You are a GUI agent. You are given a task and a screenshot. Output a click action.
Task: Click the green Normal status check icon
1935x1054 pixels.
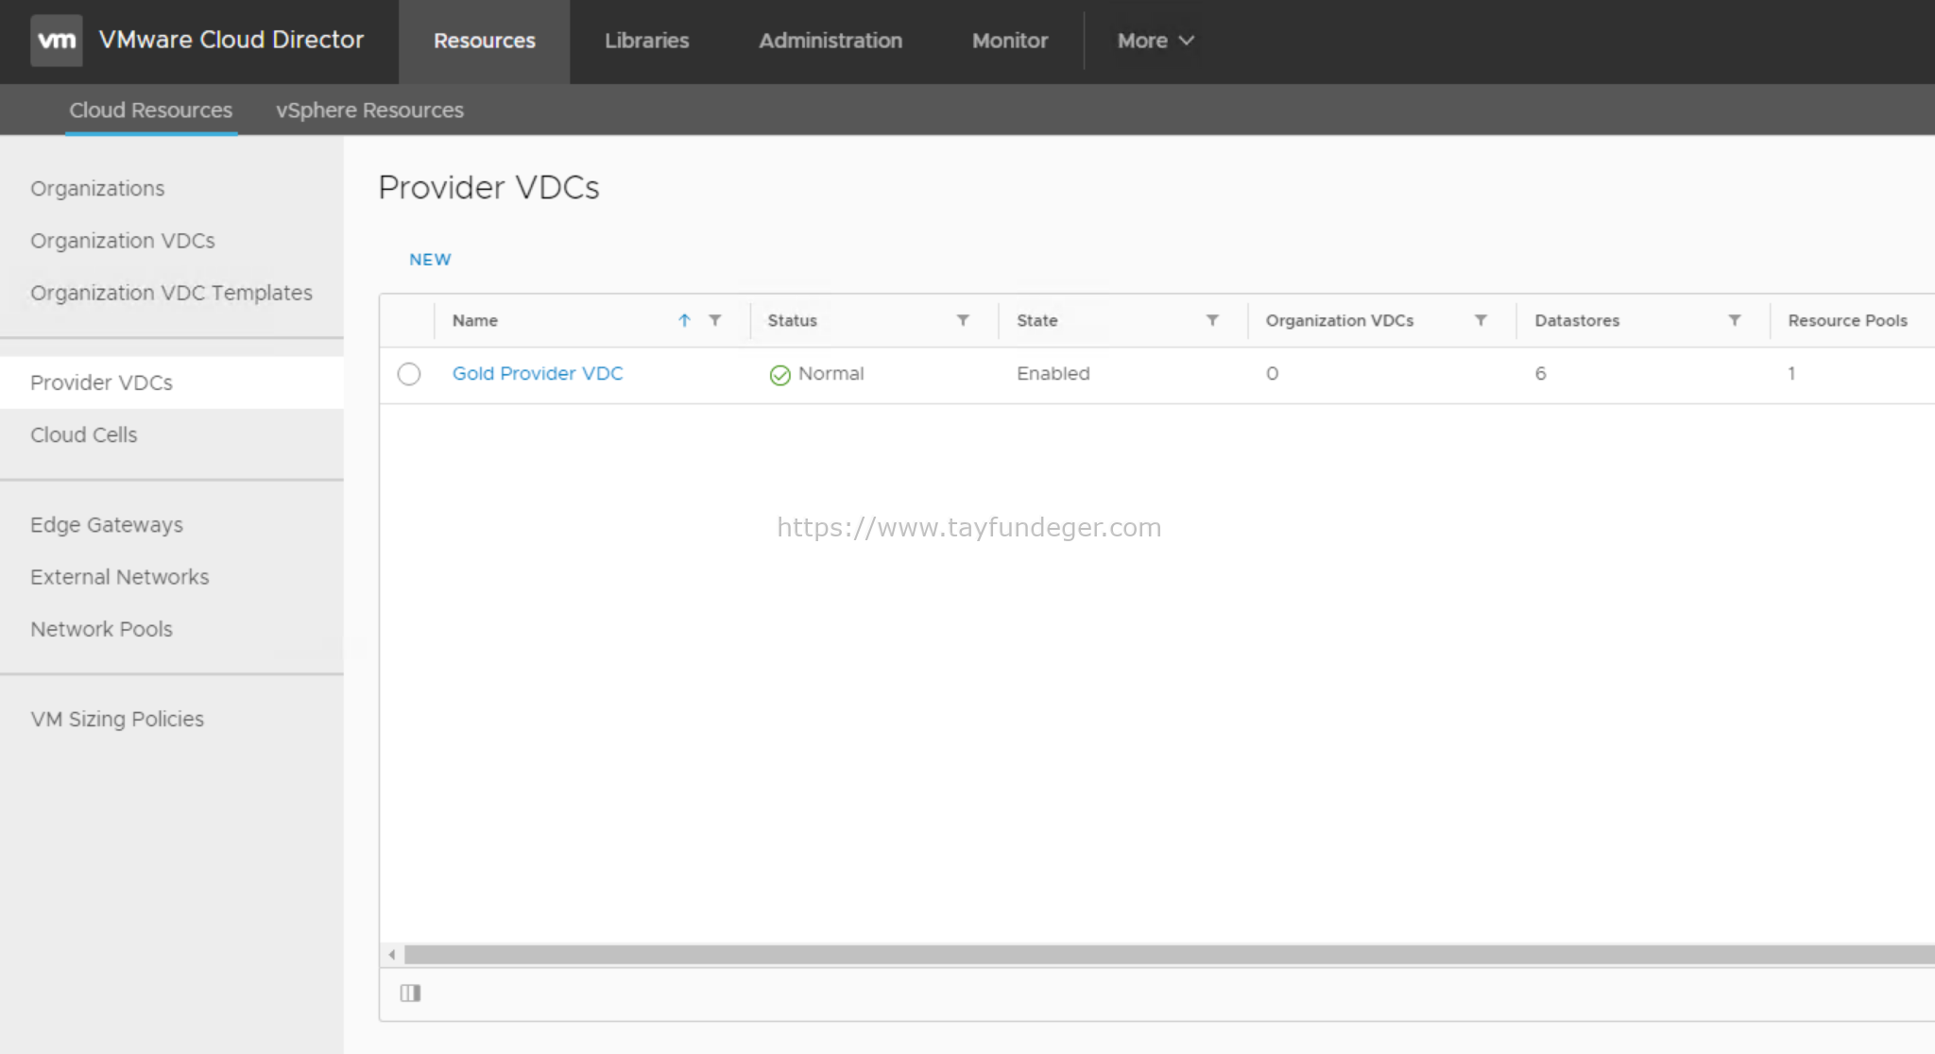[x=779, y=374]
